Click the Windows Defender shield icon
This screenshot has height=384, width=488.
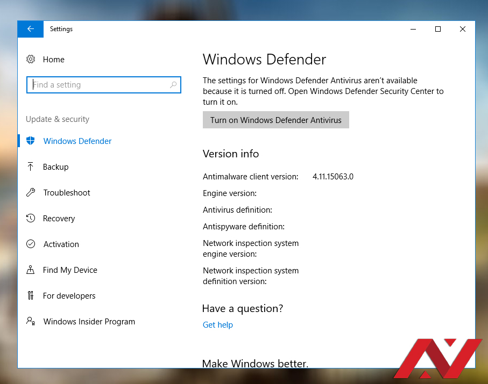pos(31,141)
